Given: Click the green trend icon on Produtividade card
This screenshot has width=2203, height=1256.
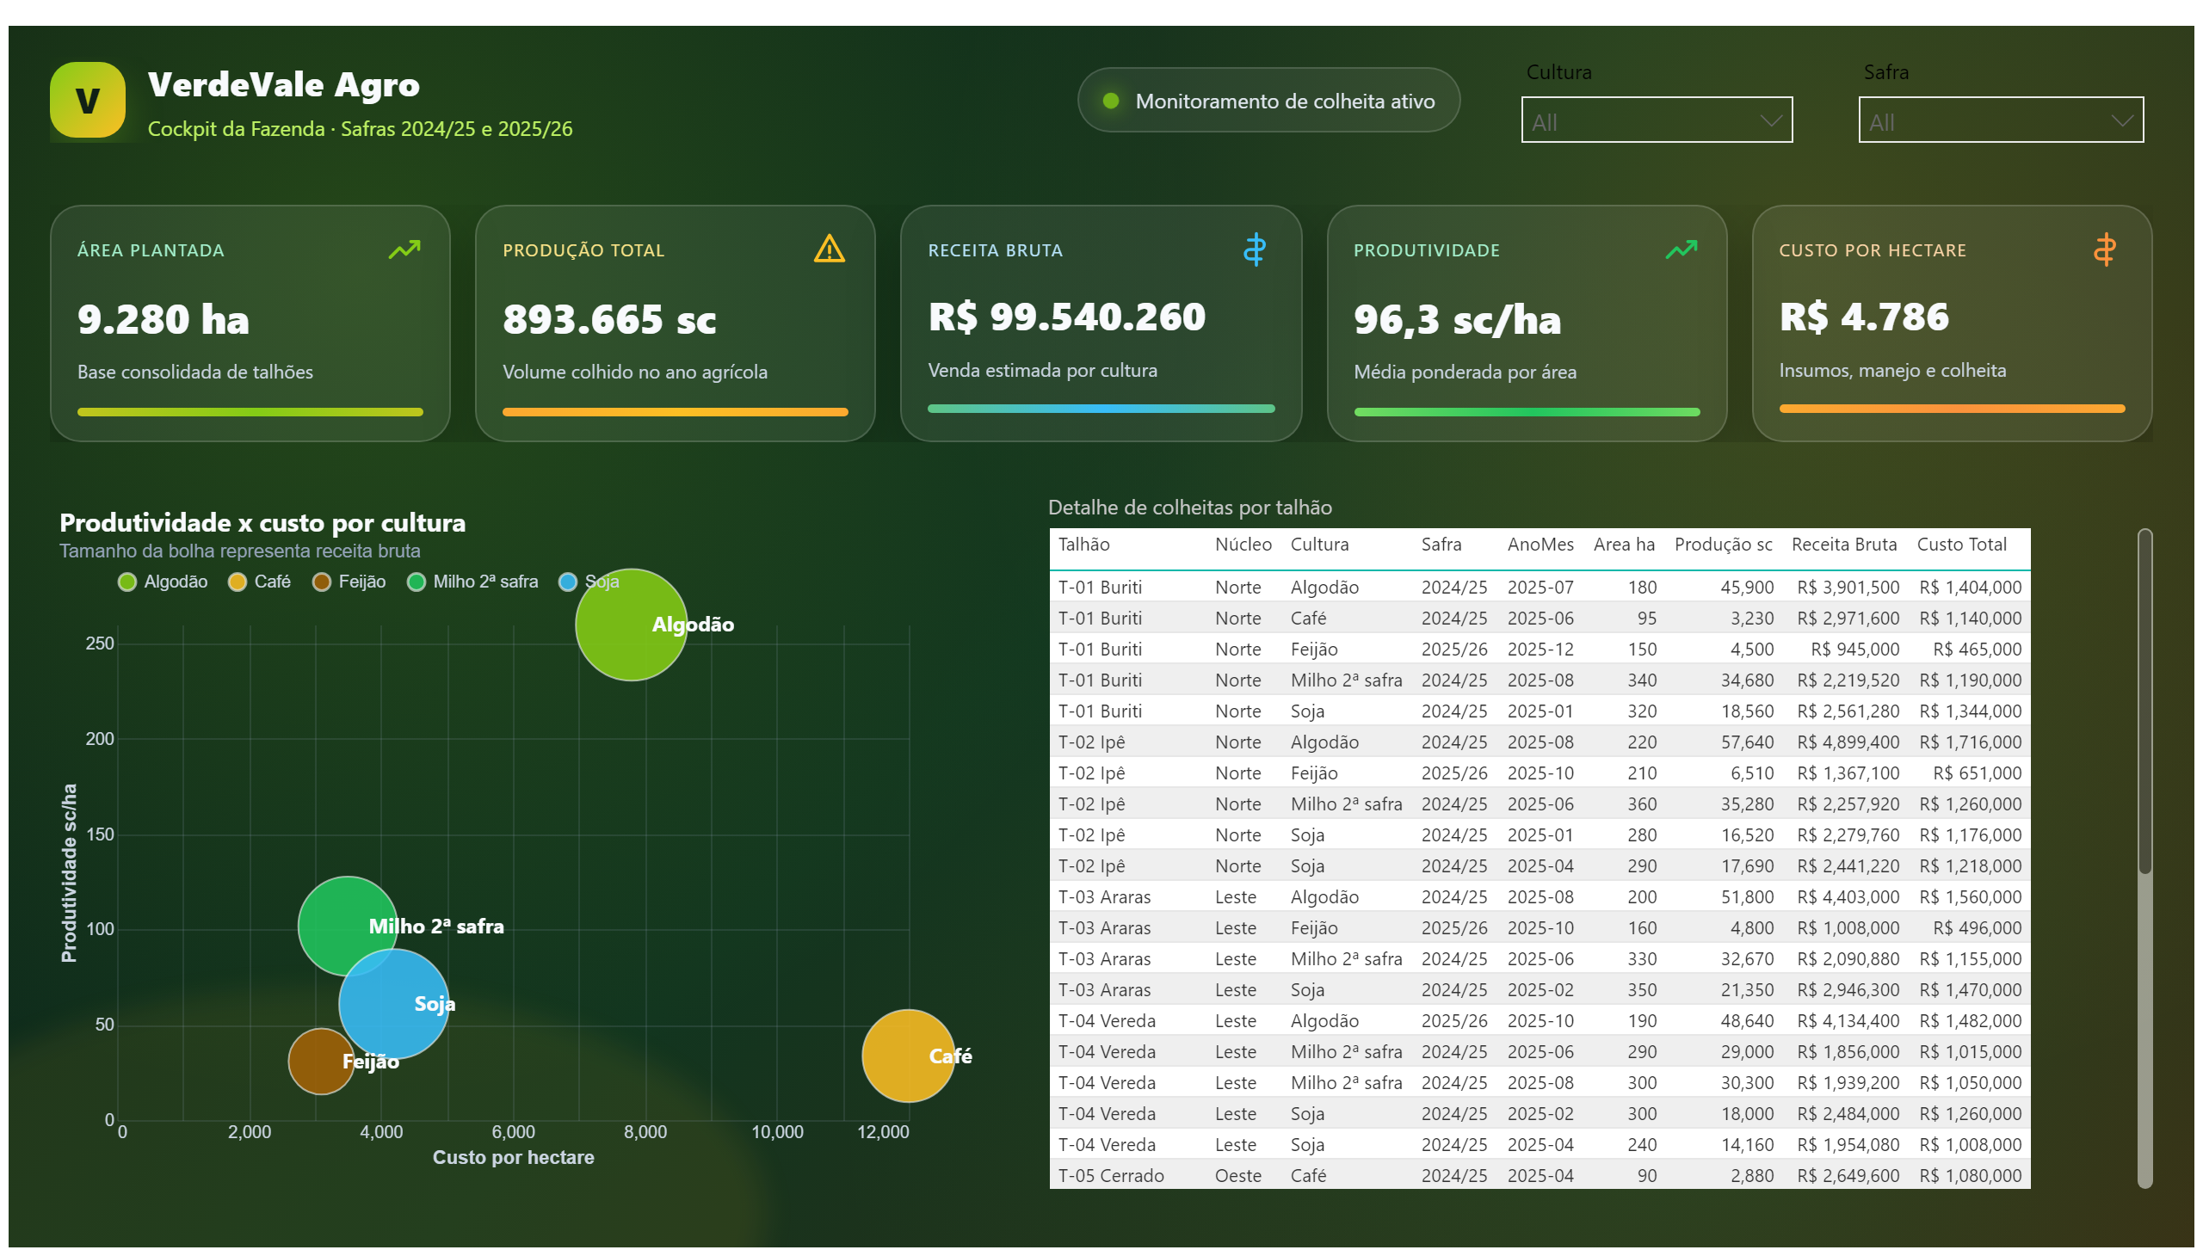Looking at the screenshot, I should [1681, 249].
